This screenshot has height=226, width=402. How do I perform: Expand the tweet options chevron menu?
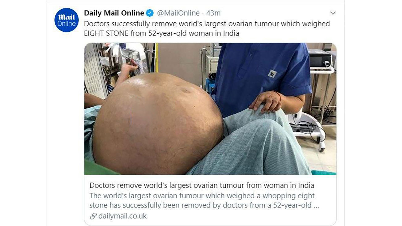[333, 13]
